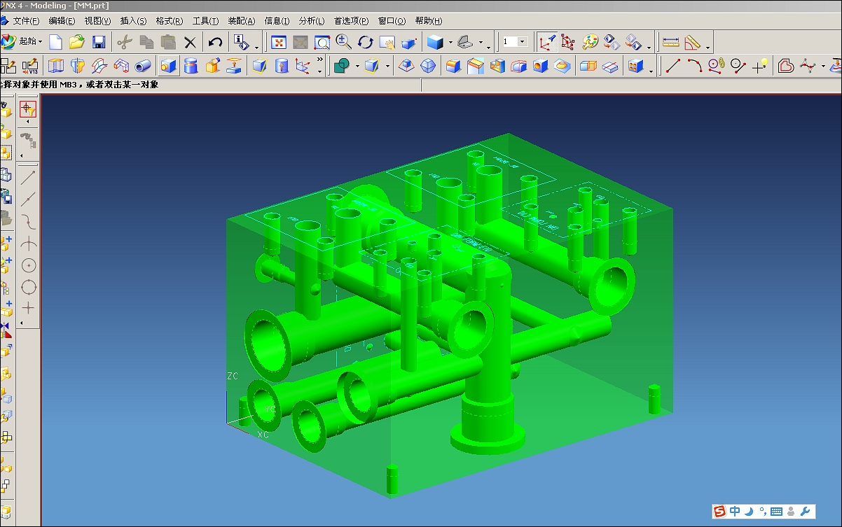Open the 工具(T) menu

(x=205, y=21)
